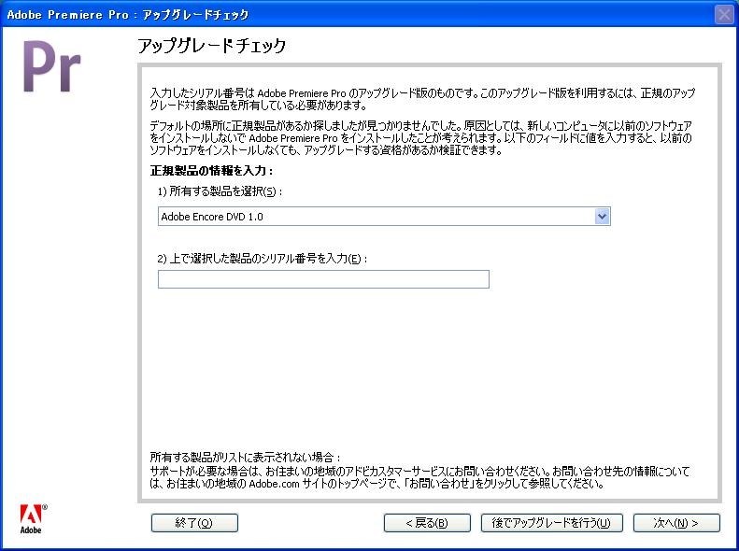Open the owned product dropdown arrow
Image resolution: width=739 pixels, height=551 pixels.
coord(602,217)
